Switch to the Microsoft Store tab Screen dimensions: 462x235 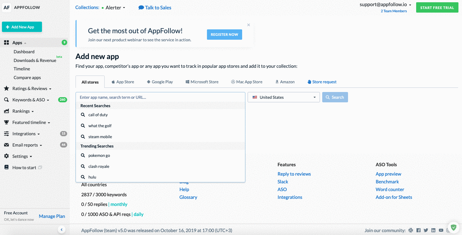point(202,82)
